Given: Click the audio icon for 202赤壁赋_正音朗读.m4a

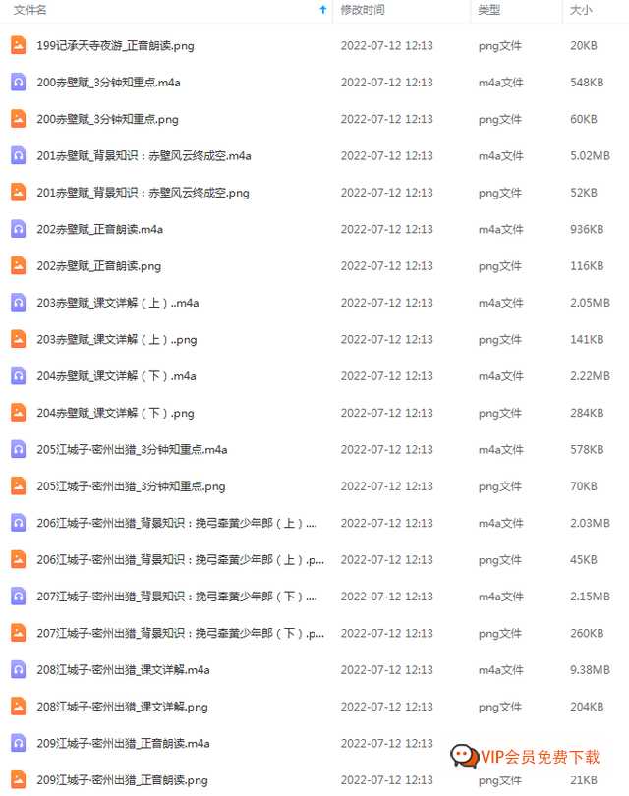Looking at the screenshot, I should coord(19,229).
